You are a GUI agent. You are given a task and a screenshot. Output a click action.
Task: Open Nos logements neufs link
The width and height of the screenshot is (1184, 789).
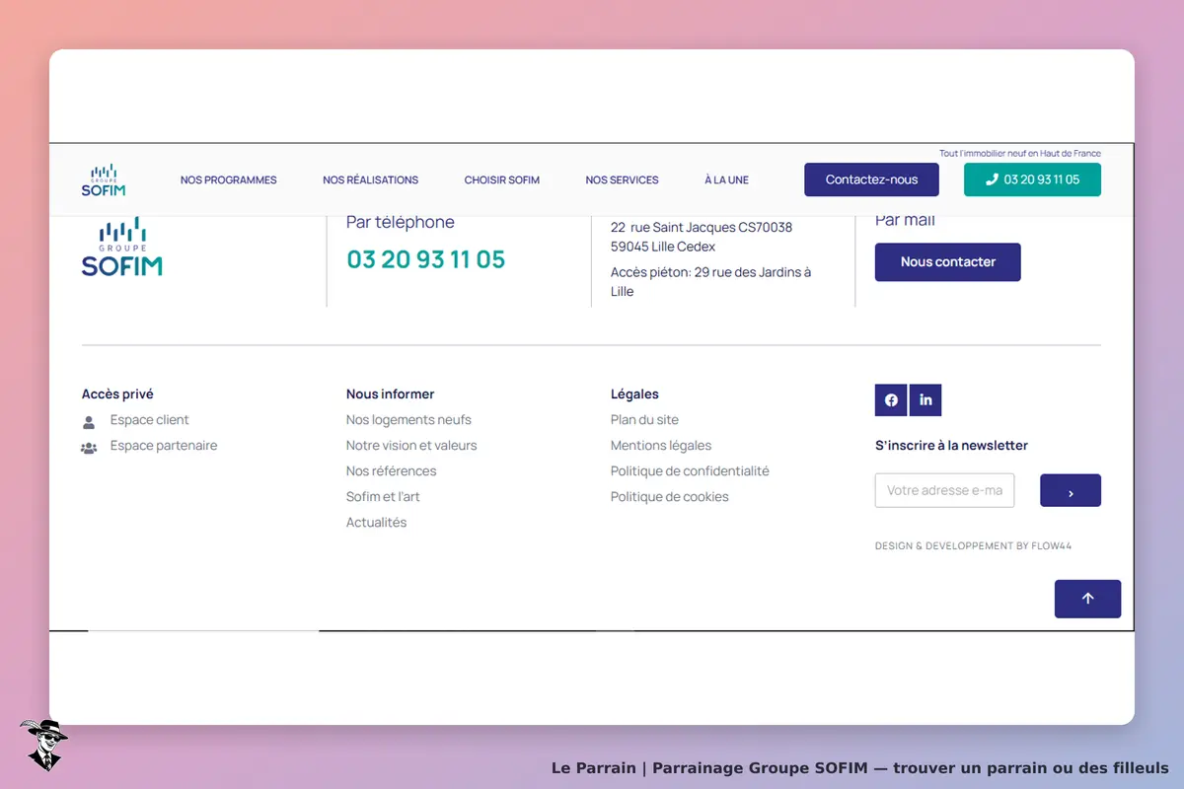(408, 420)
